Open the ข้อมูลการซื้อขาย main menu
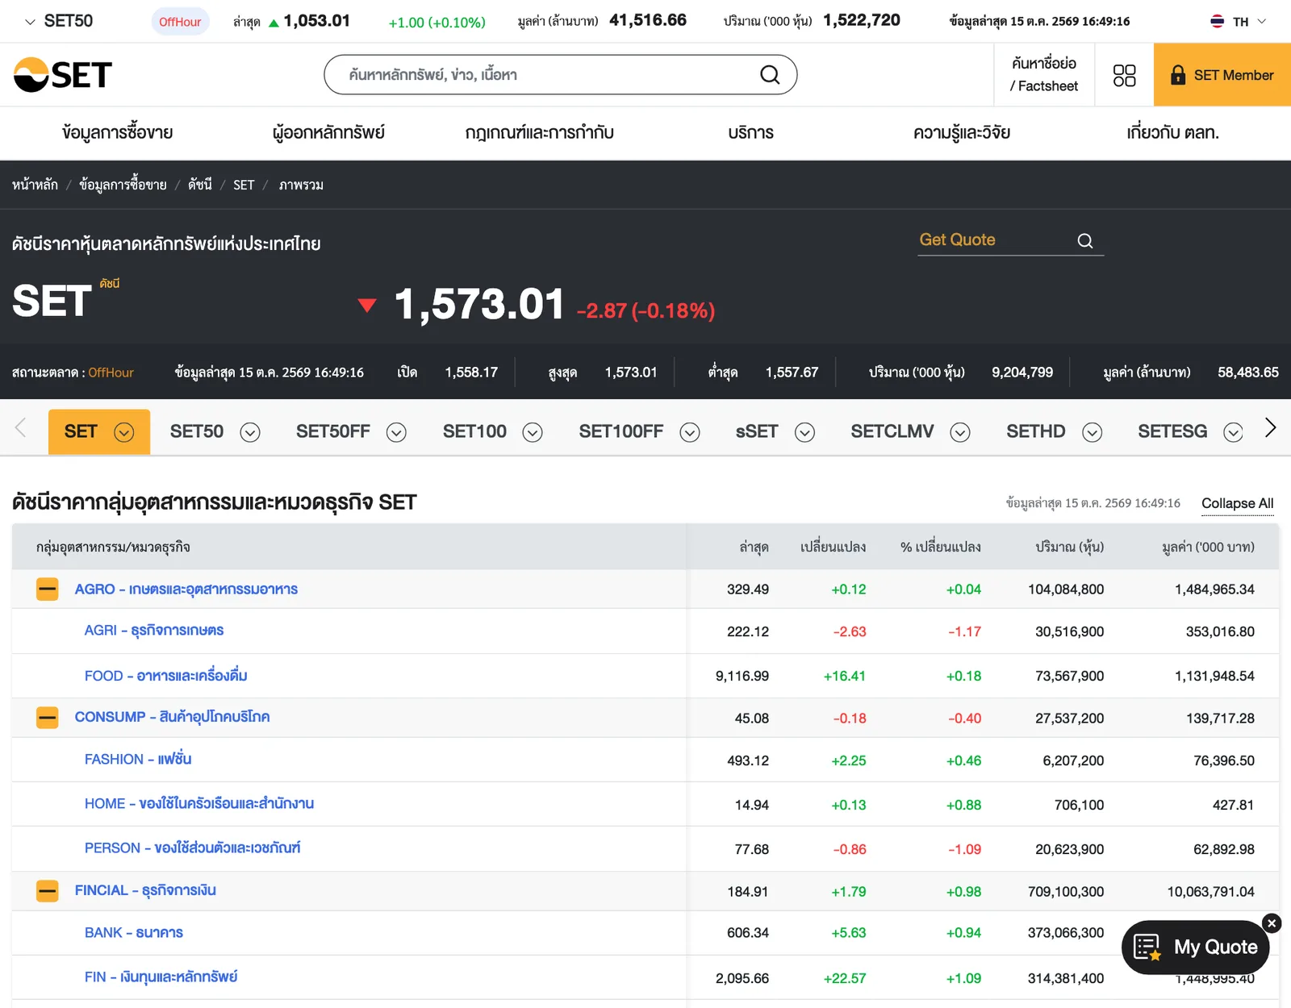Viewport: 1291px width, 1008px height. pyautogui.click(x=118, y=132)
